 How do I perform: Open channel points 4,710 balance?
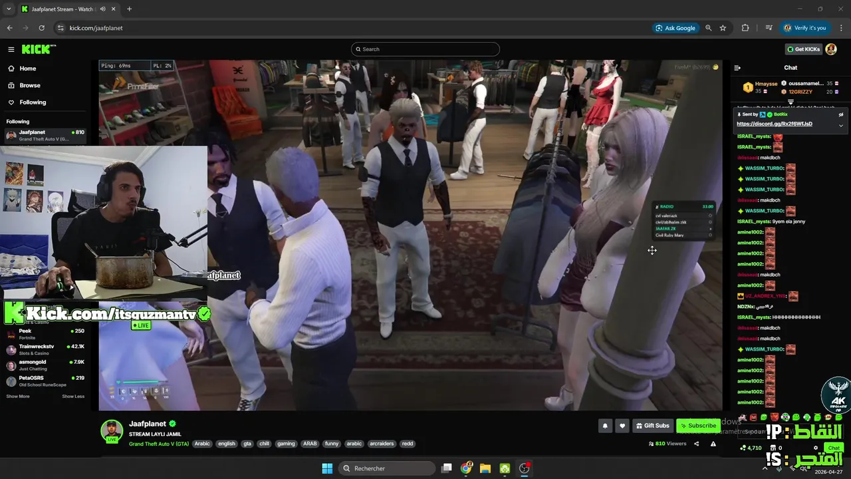point(751,448)
